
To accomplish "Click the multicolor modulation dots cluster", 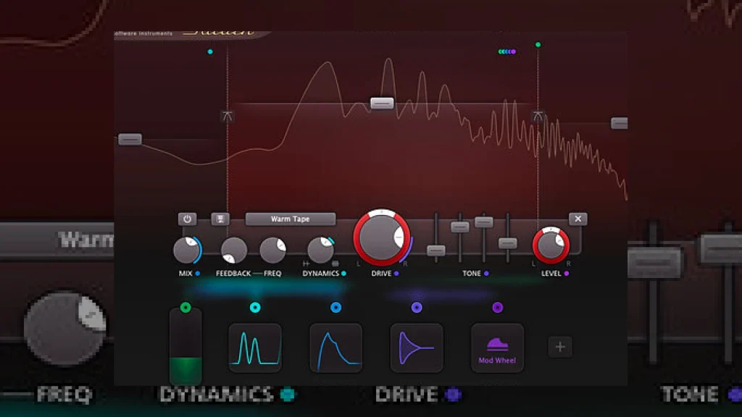I will pyautogui.click(x=507, y=51).
